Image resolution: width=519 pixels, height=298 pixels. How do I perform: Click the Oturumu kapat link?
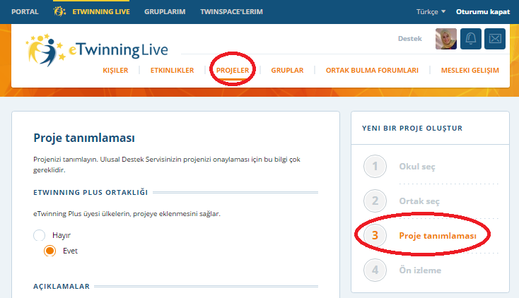pyautogui.click(x=483, y=12)
